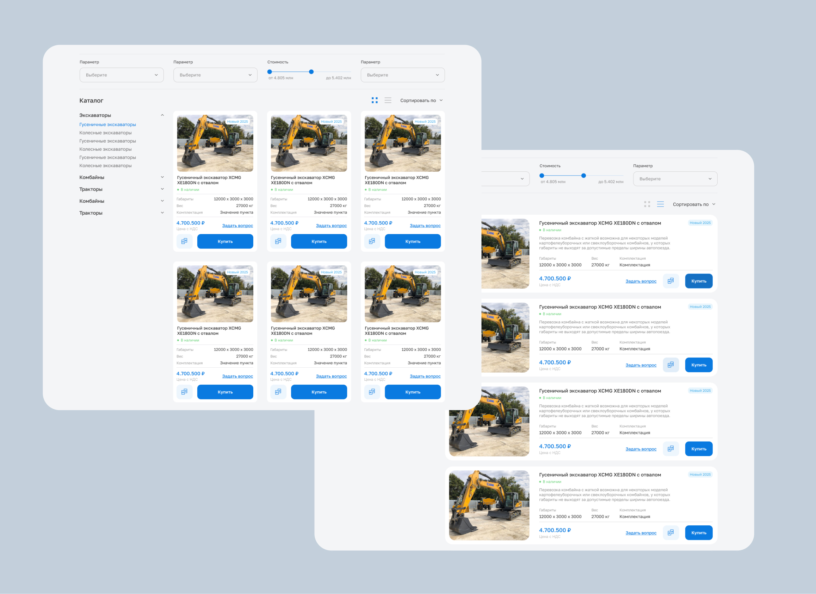Buy excavator in top-right grid card
The width and height of the screenshot is (816, 594).
coord(413,241)
